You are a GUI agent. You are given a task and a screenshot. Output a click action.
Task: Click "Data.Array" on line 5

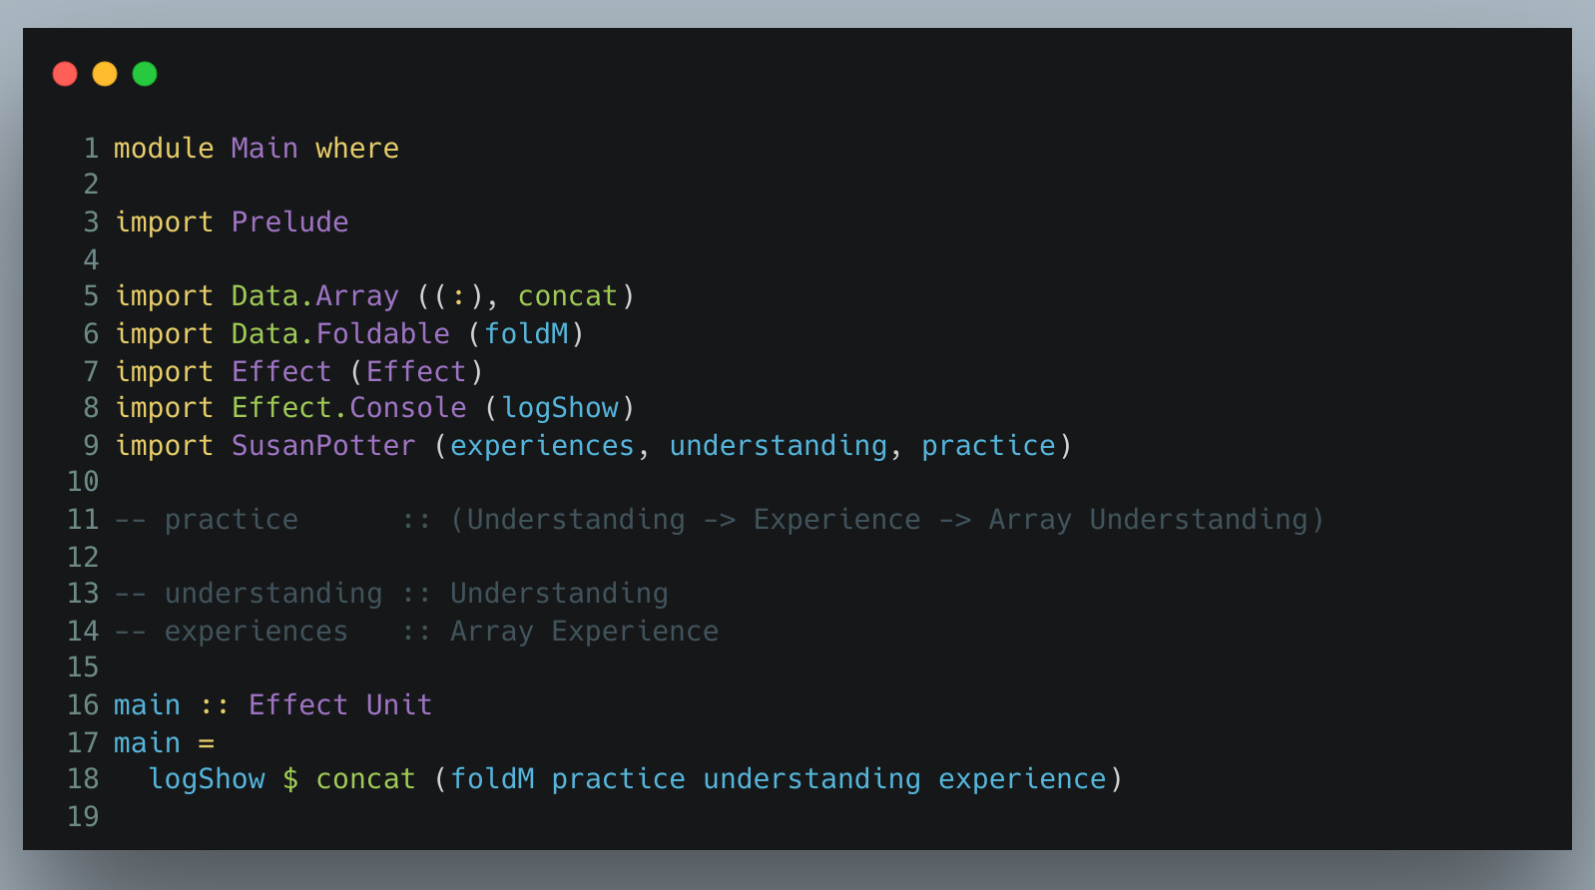(315, 295)
